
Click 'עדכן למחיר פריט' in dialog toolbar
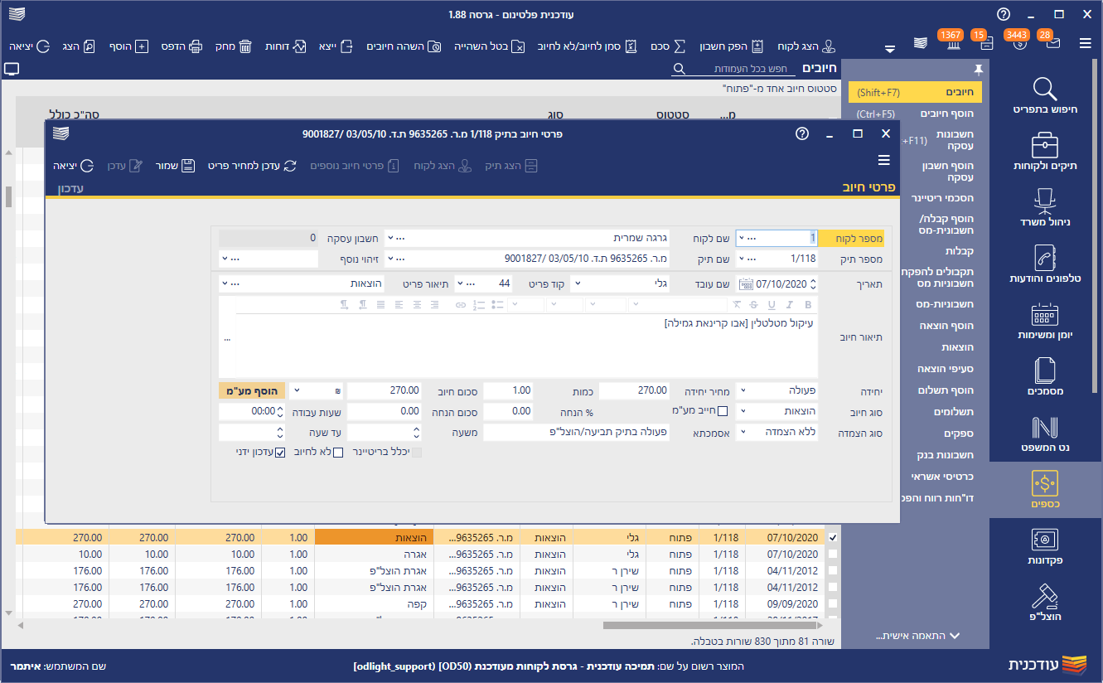pyautogui.click(x=252, y=166)
